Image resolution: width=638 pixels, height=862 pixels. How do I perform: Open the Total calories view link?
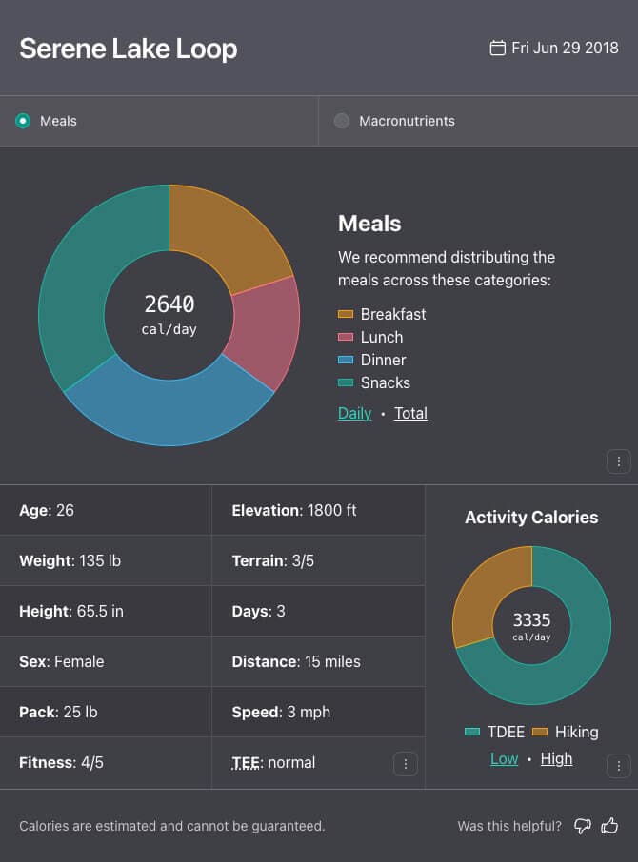(410, 413)
